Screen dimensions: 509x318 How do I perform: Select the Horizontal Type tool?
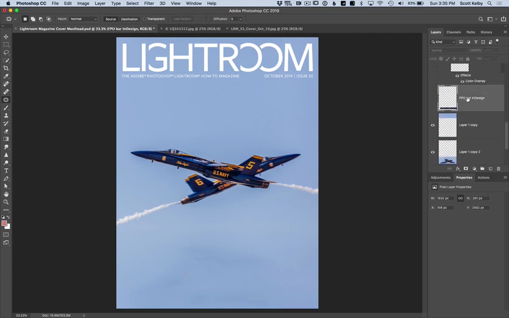coord(6,170)
